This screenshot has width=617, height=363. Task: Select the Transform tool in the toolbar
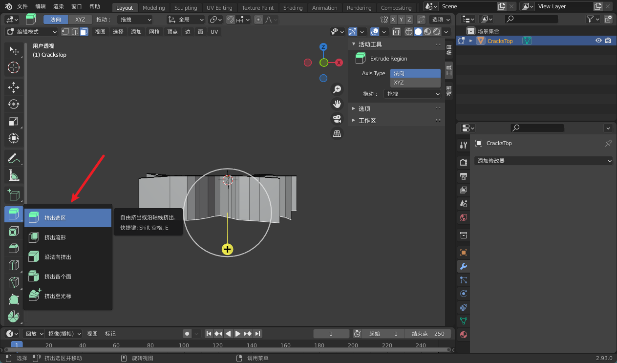coord(14,138)
